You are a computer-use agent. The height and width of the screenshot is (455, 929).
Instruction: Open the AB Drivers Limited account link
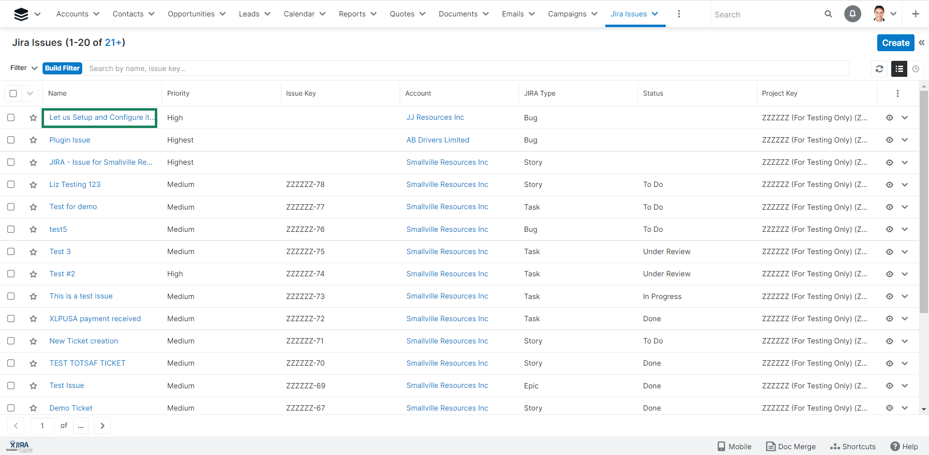click(x=437, y=140)
